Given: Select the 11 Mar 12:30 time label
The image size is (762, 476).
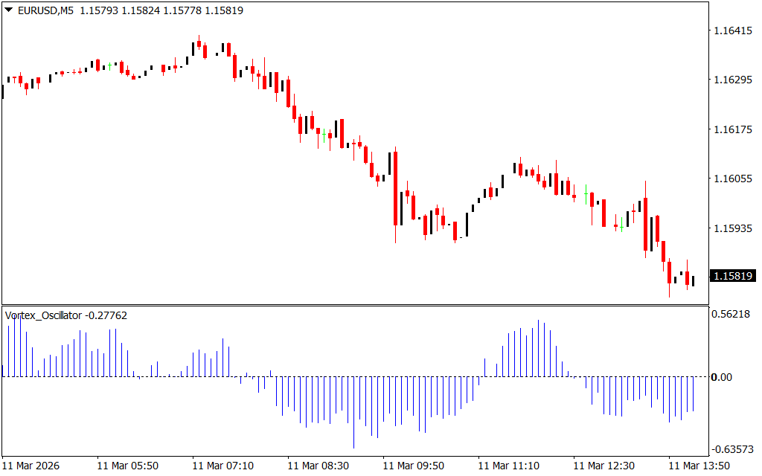Looking at the screenshot, I should pos(603,466).
